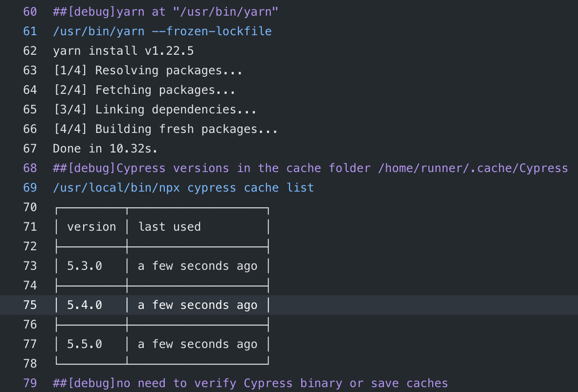Image resolution: width=578 pixels, height=392 pixels.
Task: Click line number 79 next to verify caches message
Action: 30,383
